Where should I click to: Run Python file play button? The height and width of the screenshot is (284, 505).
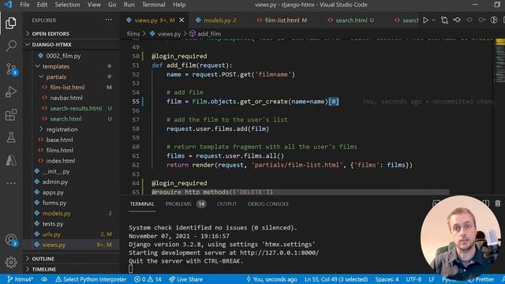425,20
